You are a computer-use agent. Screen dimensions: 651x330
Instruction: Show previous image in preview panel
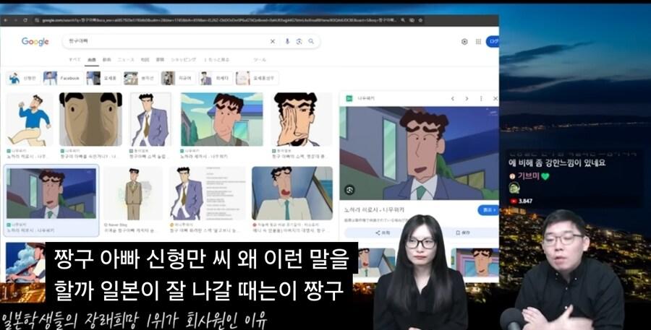point(453,99)
